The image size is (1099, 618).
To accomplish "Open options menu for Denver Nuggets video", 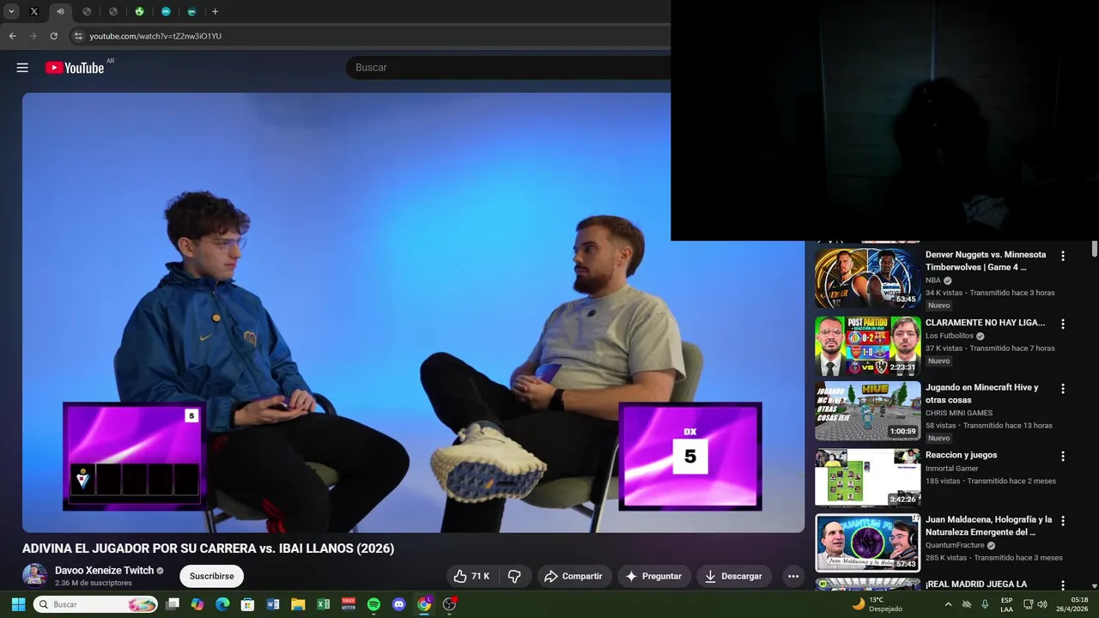I will click(x=1063, y=256).
